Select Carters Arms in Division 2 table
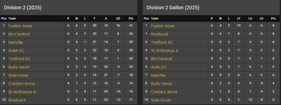This screenshot has width=281, height=105. click(x=22, y=84)
